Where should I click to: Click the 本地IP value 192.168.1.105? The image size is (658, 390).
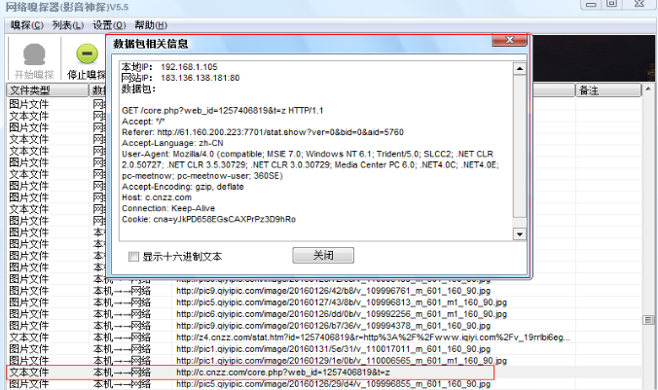pyautogui.click(x=189, y=67)
